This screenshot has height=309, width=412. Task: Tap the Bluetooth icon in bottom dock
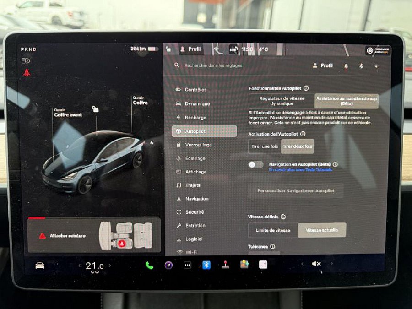tap(206, 265)
